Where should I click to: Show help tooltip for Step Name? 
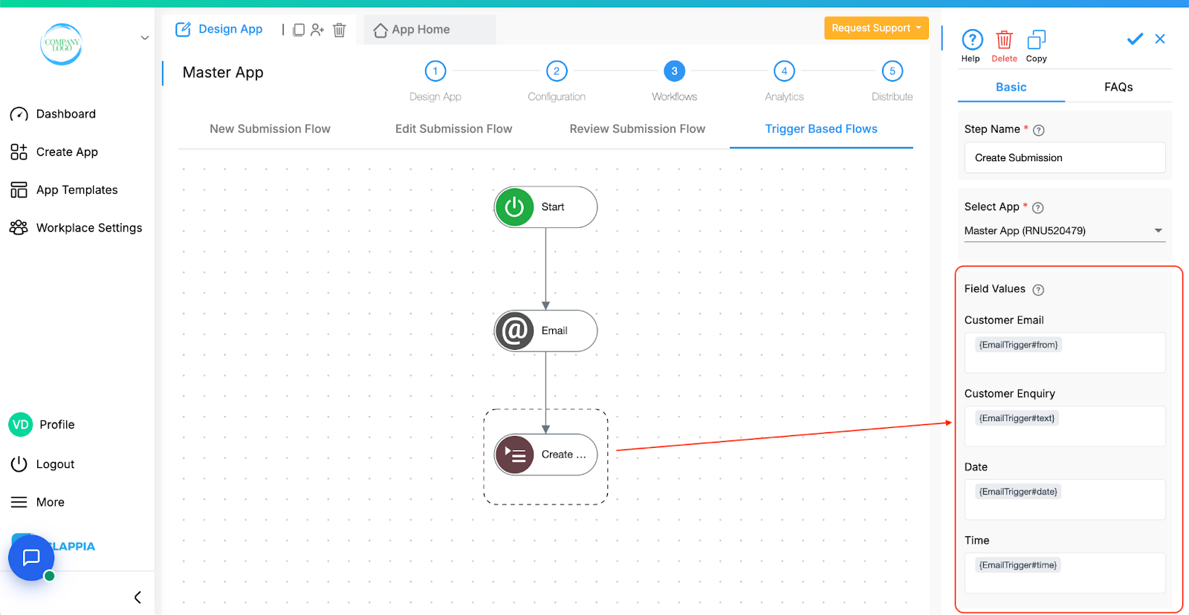pyautogui.click(x=1039, y=130)
